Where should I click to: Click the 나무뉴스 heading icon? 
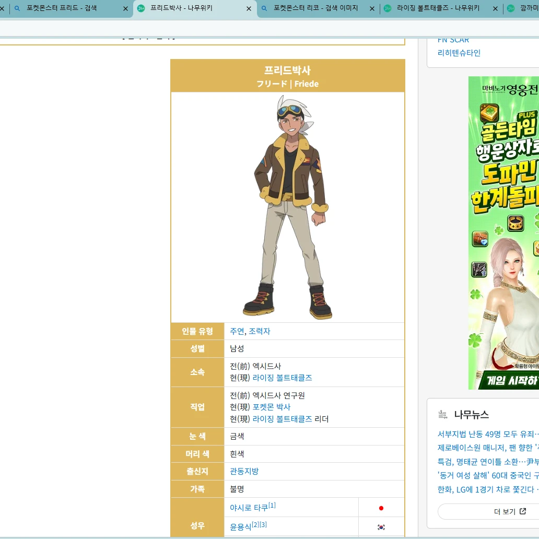point(443,415)
